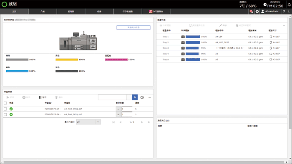292x164 pixels.
Task: Click the notification bell icon
Action: [289, 5]
